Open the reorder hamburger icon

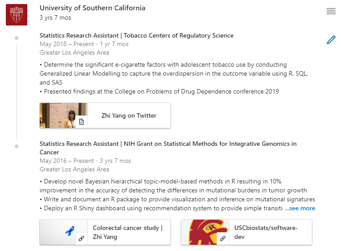(331, 11)
